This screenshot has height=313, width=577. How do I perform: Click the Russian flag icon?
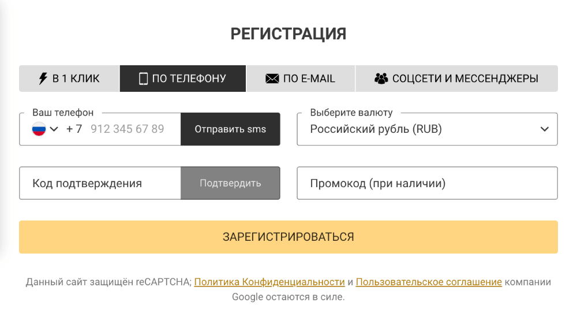click(x=39, y=129)
